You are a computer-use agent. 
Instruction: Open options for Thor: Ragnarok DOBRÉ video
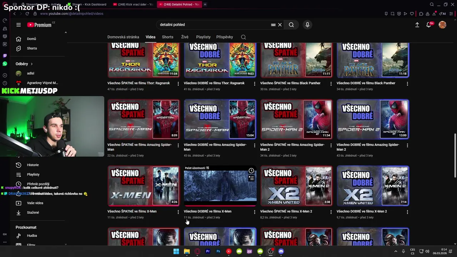[x=255, y=84]
